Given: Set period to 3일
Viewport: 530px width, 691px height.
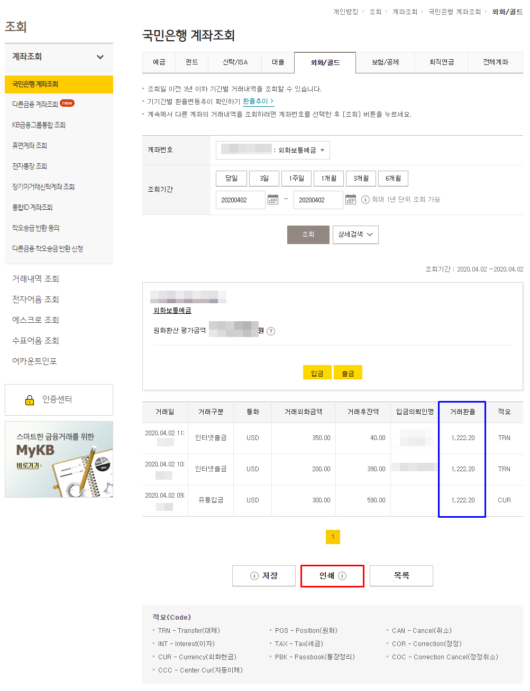Looking at the screenshot, I should pos(264,179).
